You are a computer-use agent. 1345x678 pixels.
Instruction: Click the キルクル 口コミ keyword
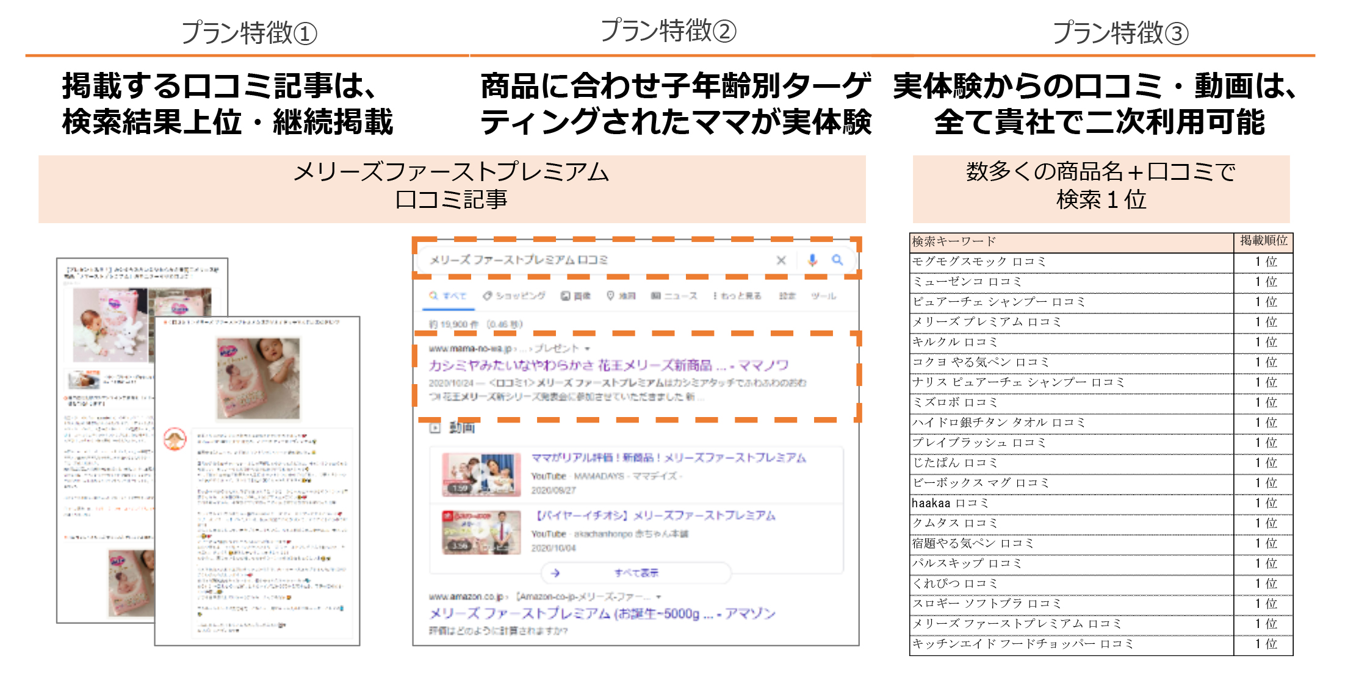(x=955, y=343)
